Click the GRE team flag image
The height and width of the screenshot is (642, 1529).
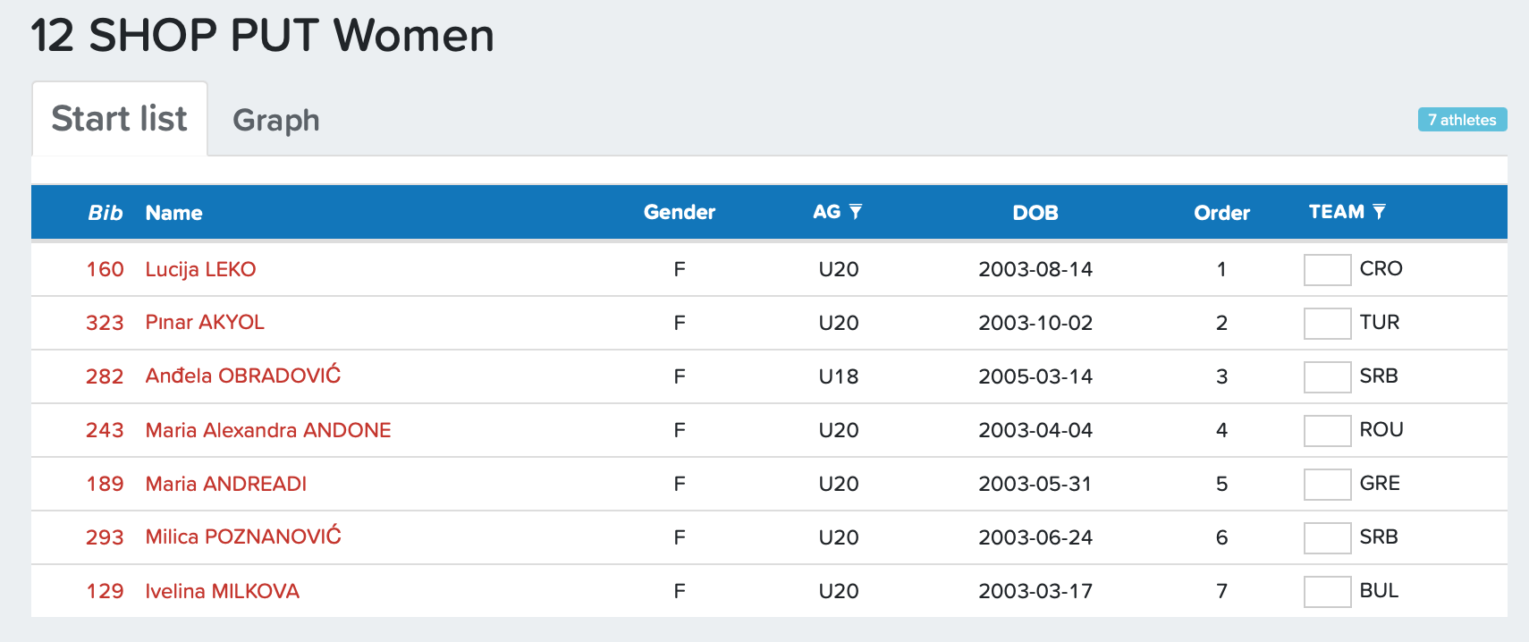pyautogui.click(x=1327, y=484)
